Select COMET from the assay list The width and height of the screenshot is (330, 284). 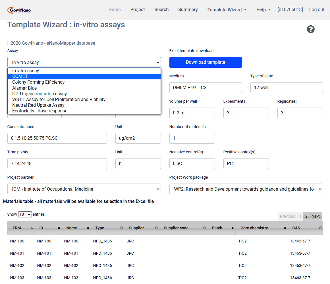(x=84, y=77)
